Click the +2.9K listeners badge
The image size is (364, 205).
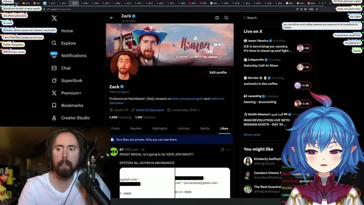click(x=303, y=85)
